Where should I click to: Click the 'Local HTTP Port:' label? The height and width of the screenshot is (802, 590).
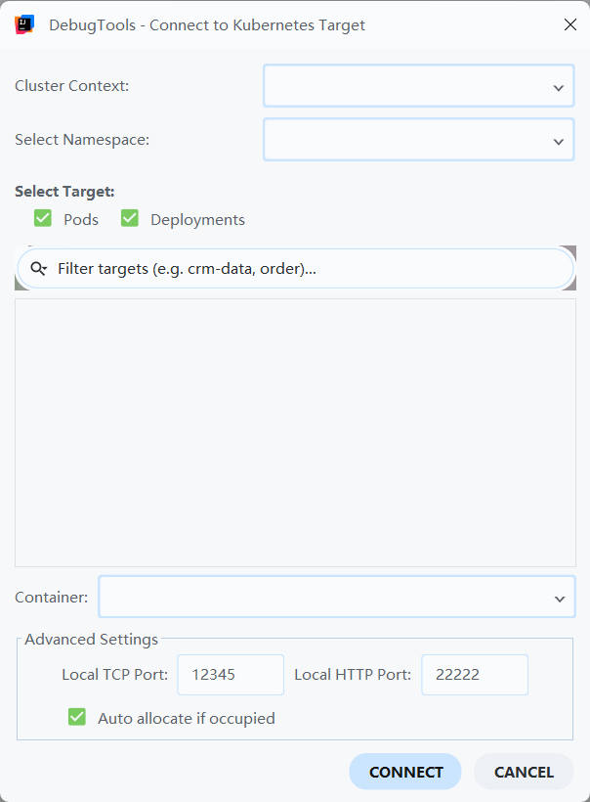pos(353,675)
